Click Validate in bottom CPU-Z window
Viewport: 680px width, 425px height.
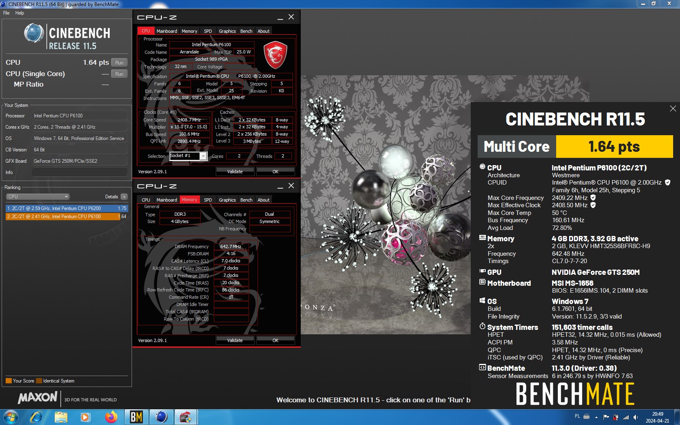click(235, 340)
